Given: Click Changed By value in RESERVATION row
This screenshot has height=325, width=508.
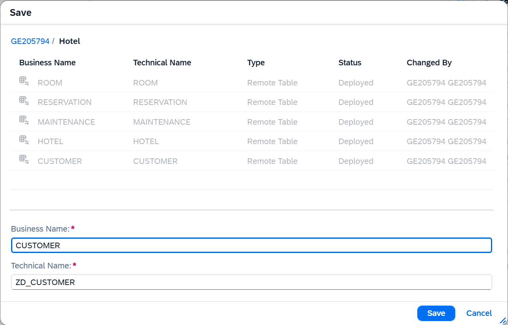Looking at the screenshot, I should [447, 102].
